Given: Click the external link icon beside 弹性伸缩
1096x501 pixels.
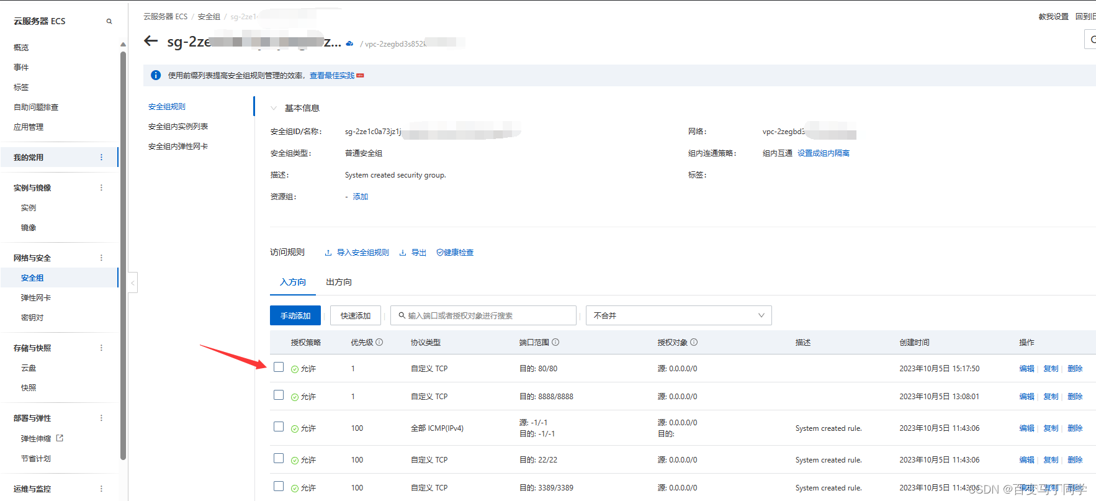Looking at the screenshot, I should tap(60, 438).
